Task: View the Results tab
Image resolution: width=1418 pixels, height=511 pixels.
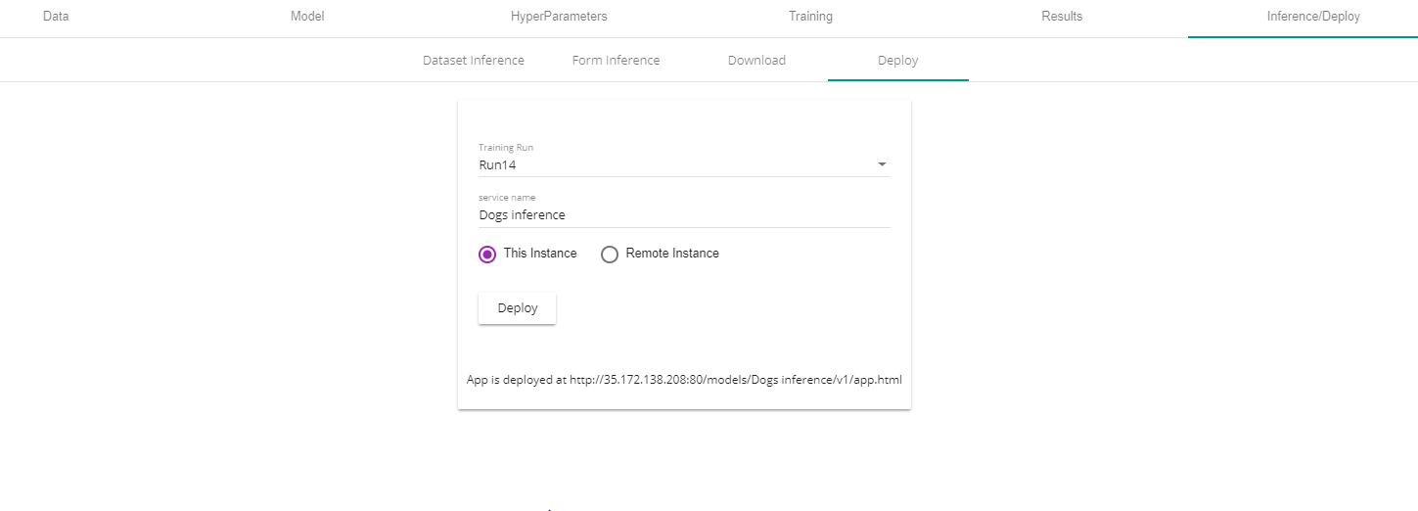Action: [1062, 17]
